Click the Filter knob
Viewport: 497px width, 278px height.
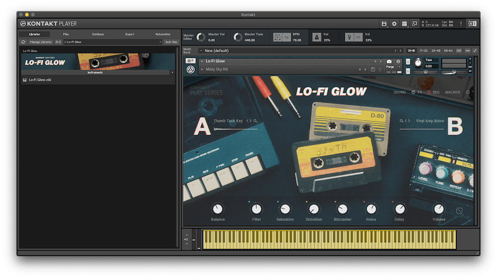click(x=256, y=208)
